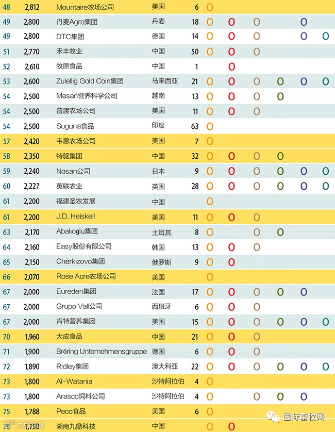
Task: Select the value 2,070
Action: (32, 277)
